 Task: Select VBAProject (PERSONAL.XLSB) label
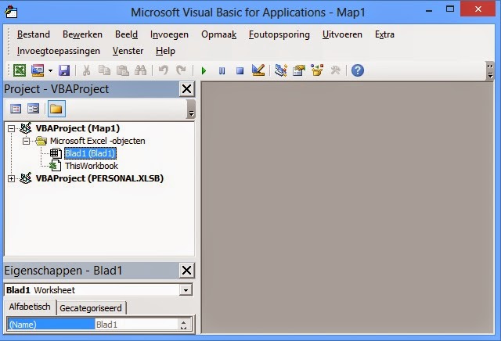tap(99, 178)
